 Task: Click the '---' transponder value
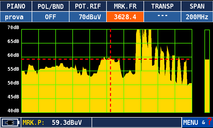(162, 17)
